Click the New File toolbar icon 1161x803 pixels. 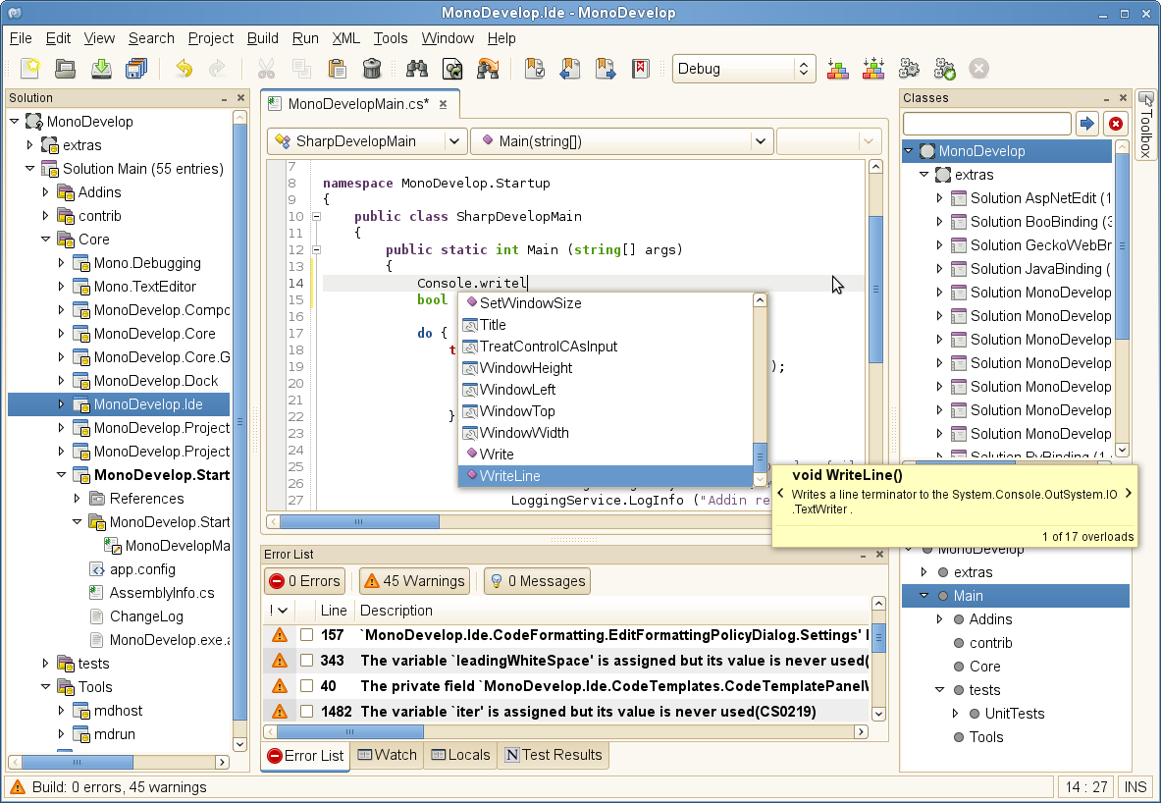(x=27, y=68)
